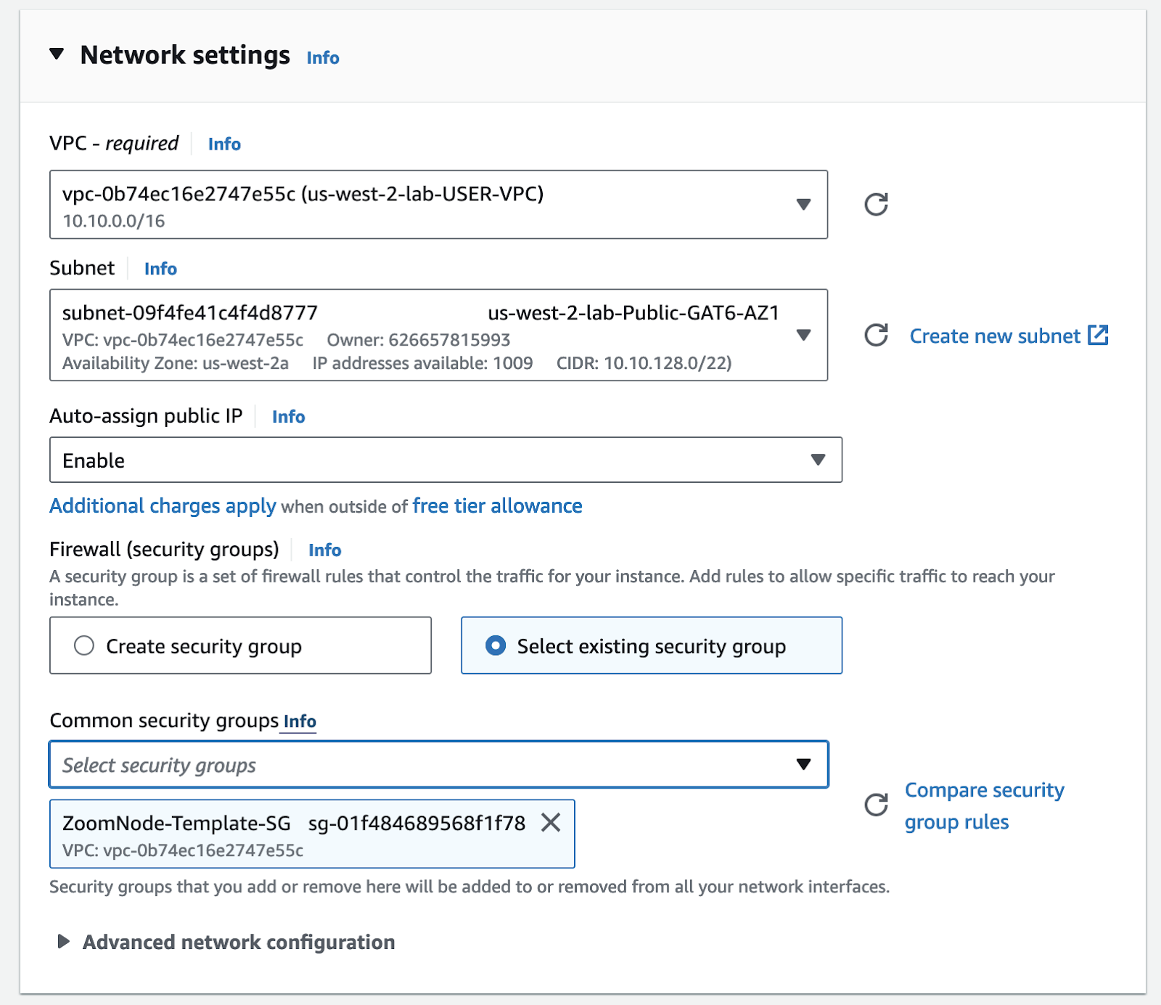The width and height of the screenshot is (1161, 1005).
Task: Refresh the security groups list
Action: coord(876,805)
